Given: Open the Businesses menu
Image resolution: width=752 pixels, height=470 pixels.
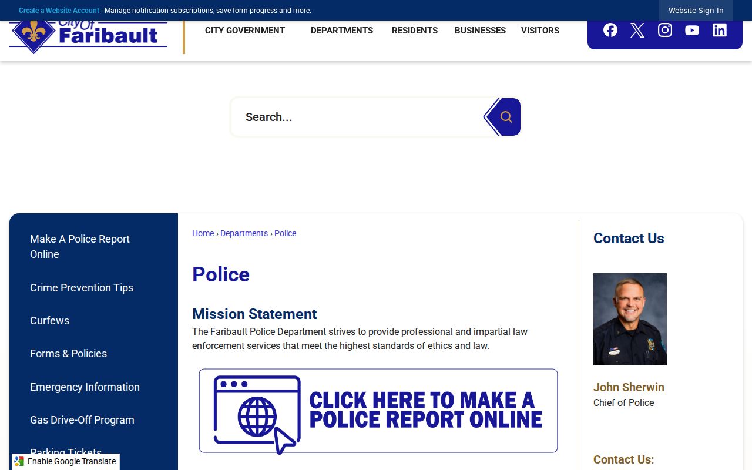Looking at the screenshot, I should pyautogui.click(x=480, y=31).
